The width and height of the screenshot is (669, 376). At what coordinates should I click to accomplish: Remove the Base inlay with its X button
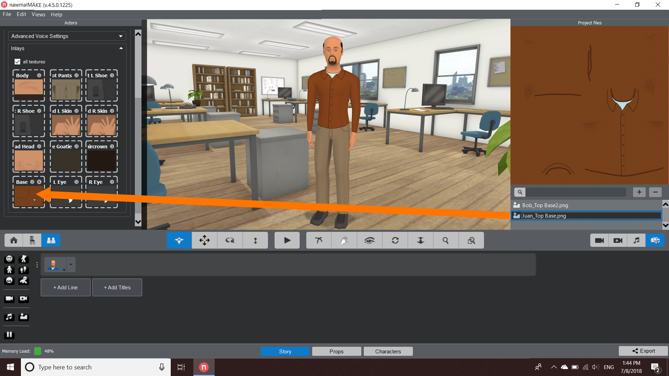coord(39,182)
